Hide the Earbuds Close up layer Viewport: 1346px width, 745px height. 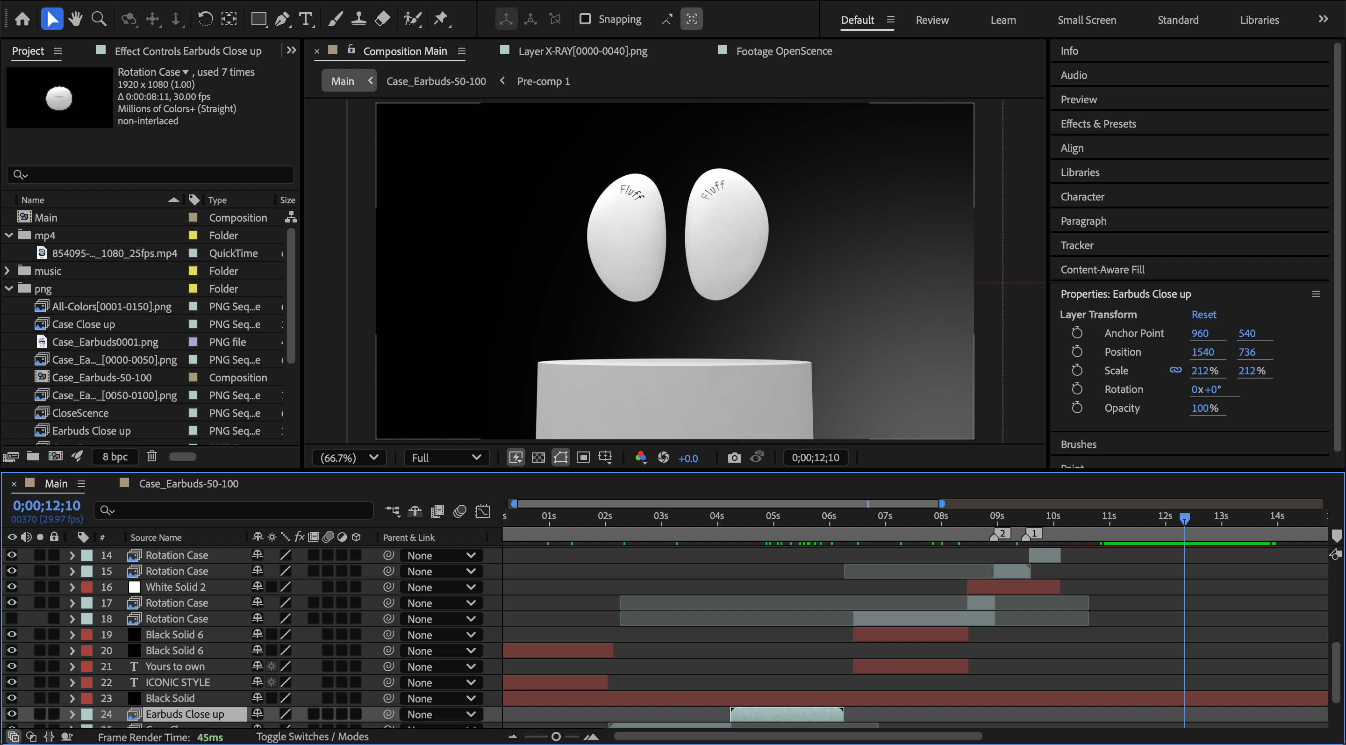pyautogui.click(x=12, y=714)
